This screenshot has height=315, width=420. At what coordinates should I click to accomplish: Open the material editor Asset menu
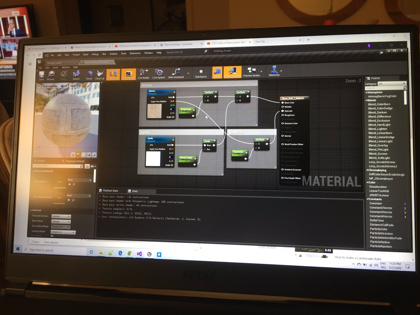(x=55, y=68)
